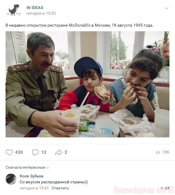This screenshot has height=195, width=175.
Task: Expand the post options chevron menu
Action: 167,8
